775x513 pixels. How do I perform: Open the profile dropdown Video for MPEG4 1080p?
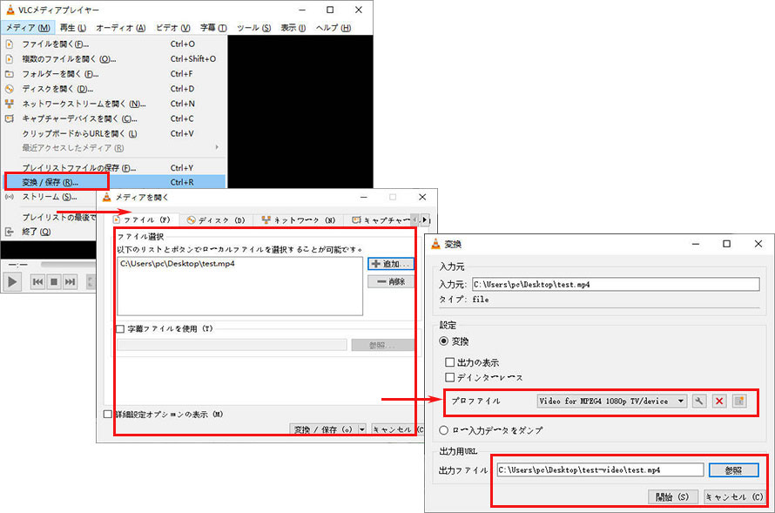click(x=612, y=401)
